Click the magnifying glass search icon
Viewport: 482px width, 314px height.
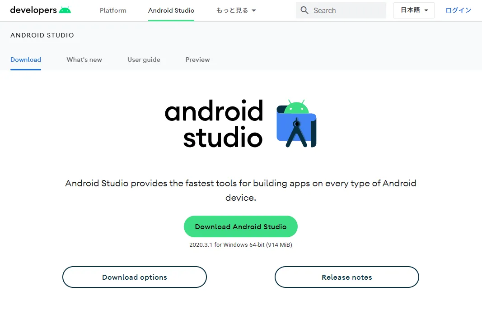304,10
